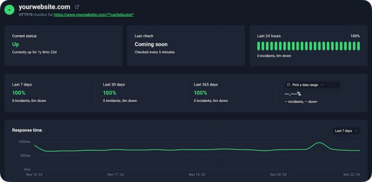Click the Nov 16, '24 axis label
The height and width of the screenshot is (182, 372).
pos(34,174)
